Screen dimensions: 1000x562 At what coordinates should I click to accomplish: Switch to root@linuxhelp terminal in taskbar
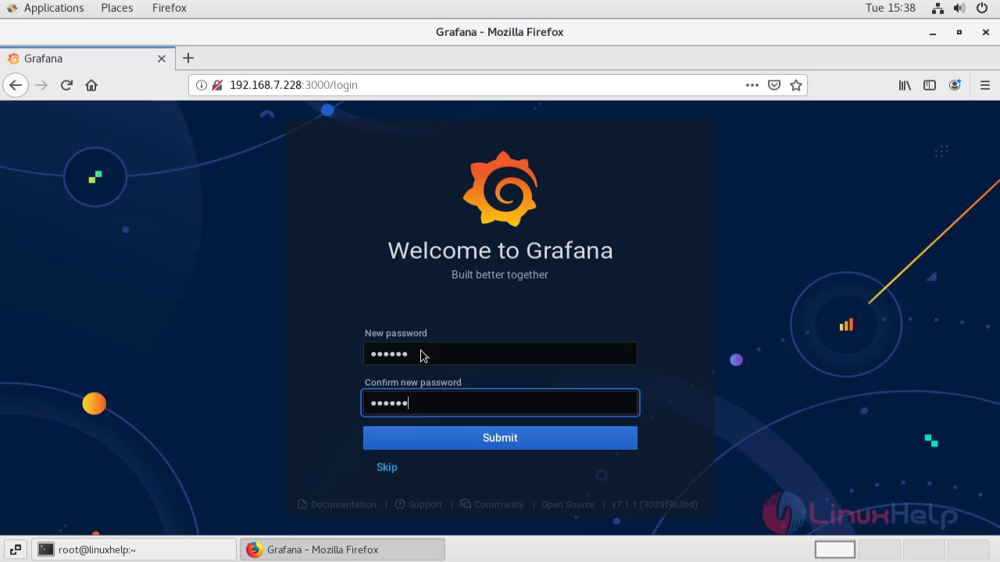(135, 550)
